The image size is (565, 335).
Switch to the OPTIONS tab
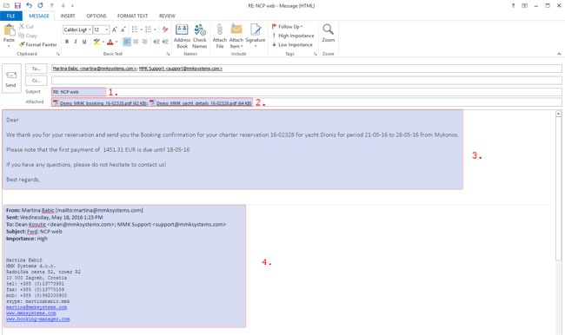96,16
